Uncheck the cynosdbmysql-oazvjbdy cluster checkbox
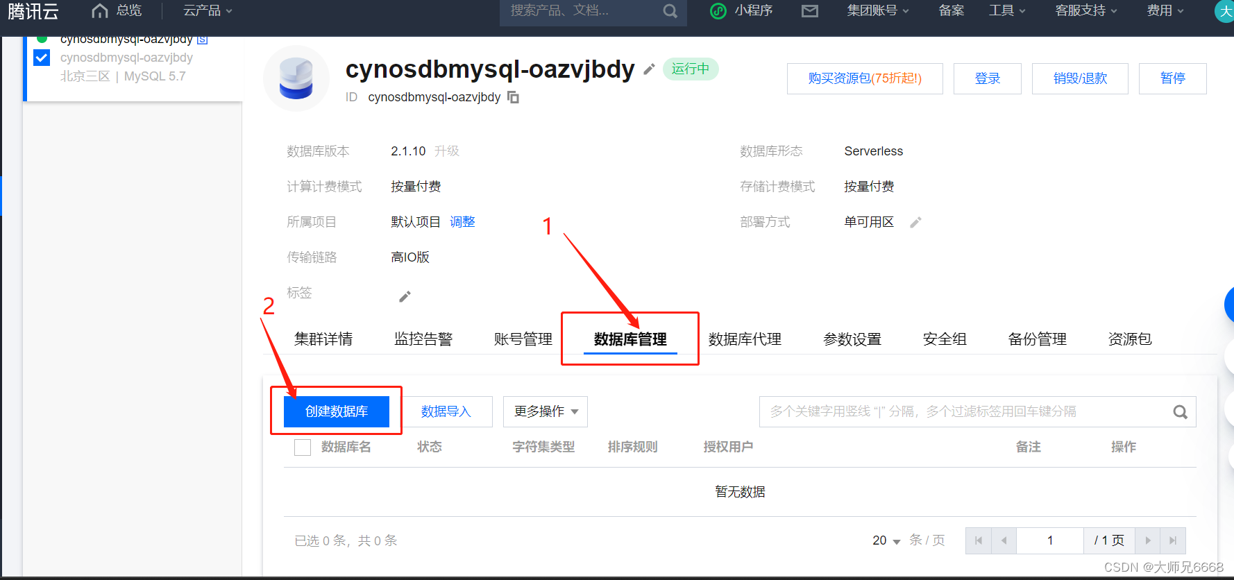The height and width of the screenshot is (580, 1234). tap(42, 58)
